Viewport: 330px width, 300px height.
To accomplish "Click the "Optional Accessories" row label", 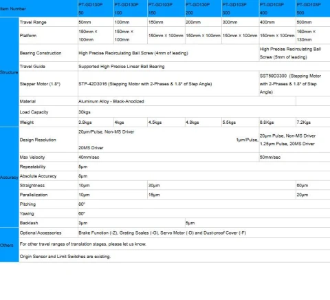I will click(41, 233).
